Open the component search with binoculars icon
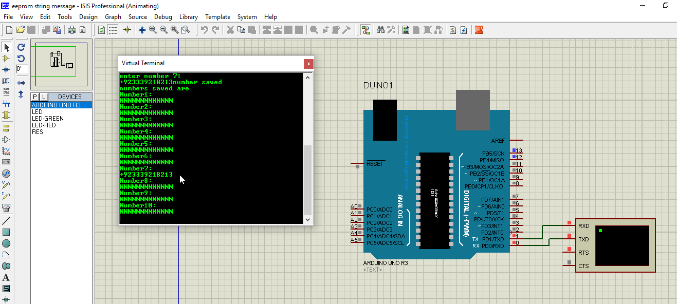 click(380, 29)
